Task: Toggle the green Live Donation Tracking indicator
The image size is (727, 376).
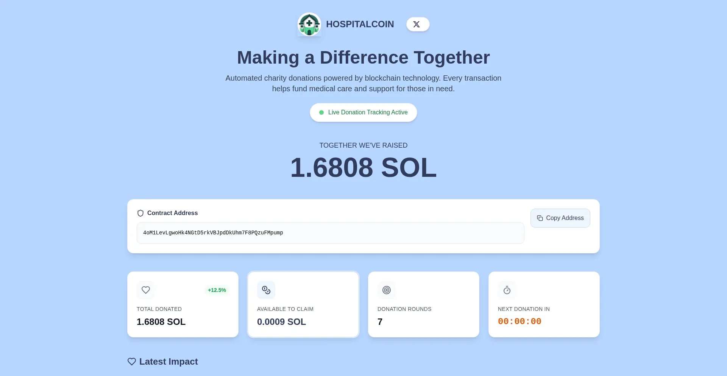Action: [x=321, y=112]
